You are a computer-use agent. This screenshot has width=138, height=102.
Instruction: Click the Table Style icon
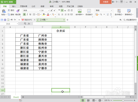(x=129, y=11)
